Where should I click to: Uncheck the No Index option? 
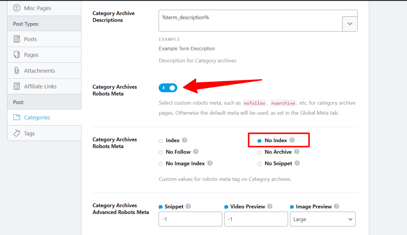pos(259,141)
